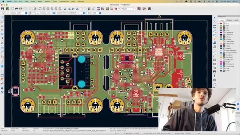
Task: Select the Draw Arc tool
Action: (214, 56)
